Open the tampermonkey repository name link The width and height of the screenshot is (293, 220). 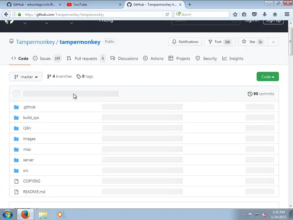coord(80,42)
